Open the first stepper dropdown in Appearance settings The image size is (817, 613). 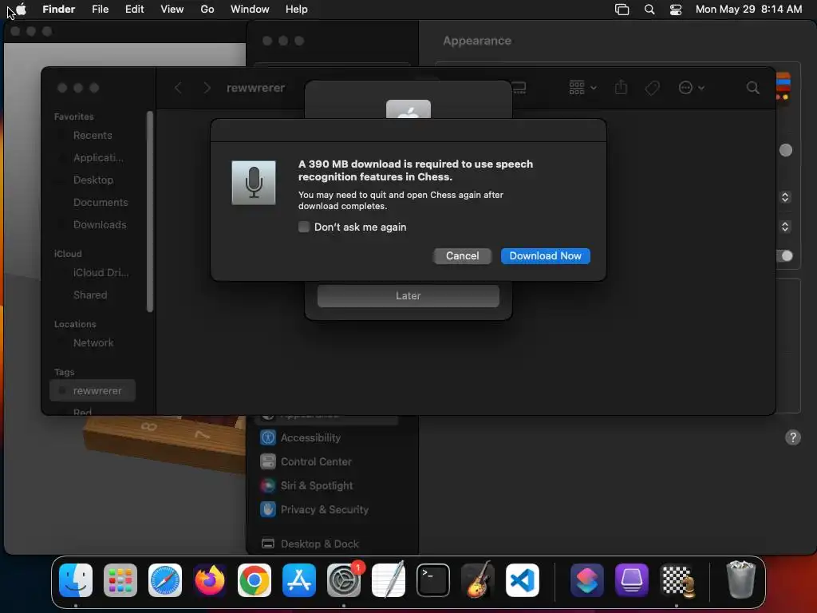[x=785, y=197]
